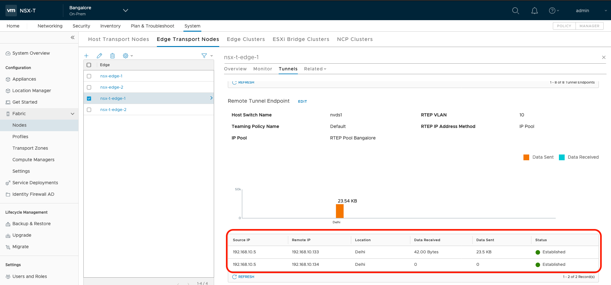
Task: Click the trash delete icon
Action: click(x=112, y=56)
